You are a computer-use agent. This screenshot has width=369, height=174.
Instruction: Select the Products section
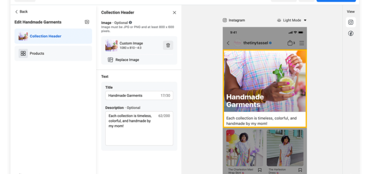[x=53, y=54]
